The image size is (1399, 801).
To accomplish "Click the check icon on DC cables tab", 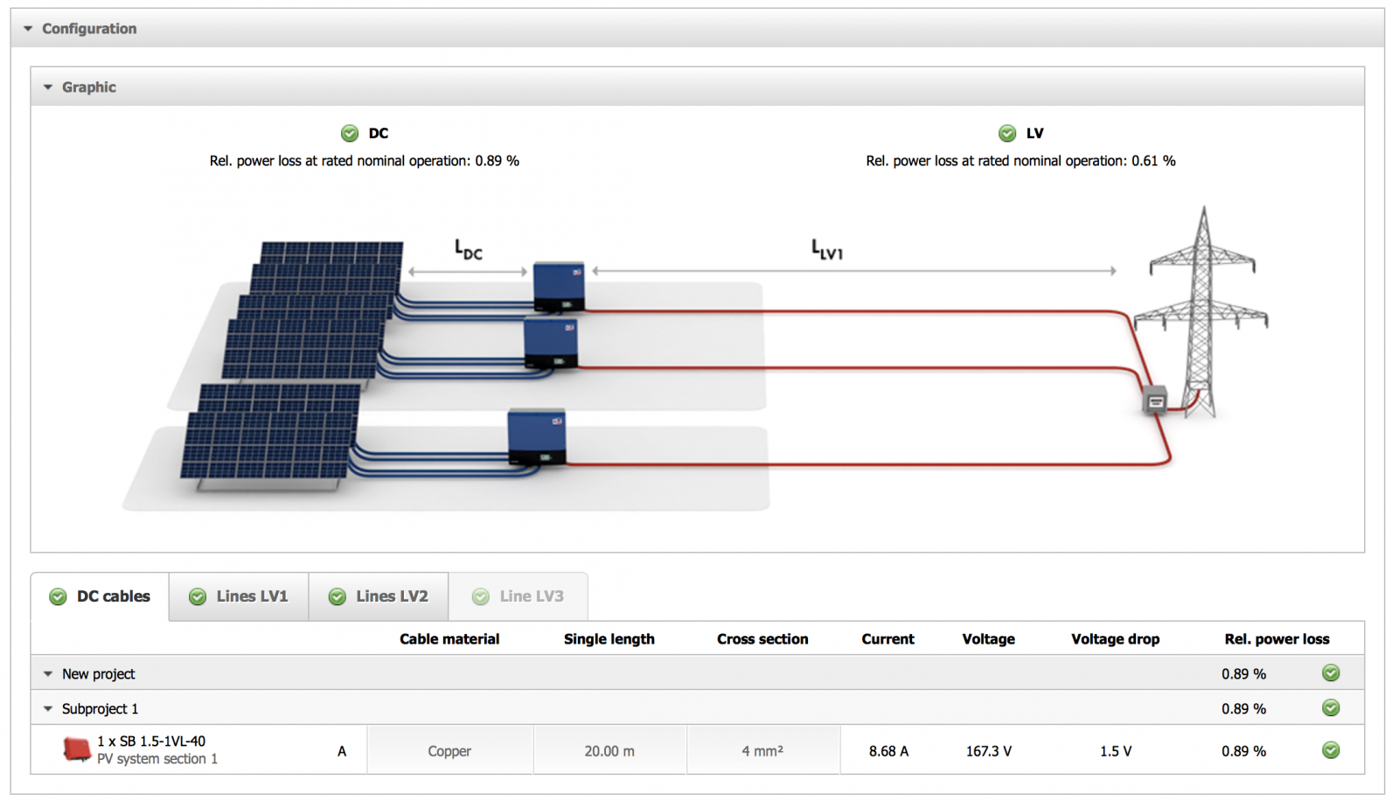I will coord(58,596).
